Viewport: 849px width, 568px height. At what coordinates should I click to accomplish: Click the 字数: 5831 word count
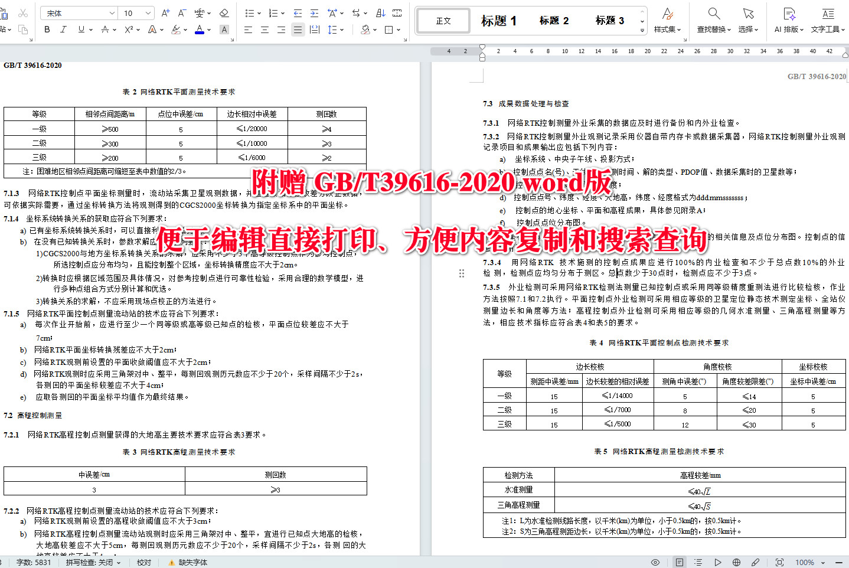34,562
